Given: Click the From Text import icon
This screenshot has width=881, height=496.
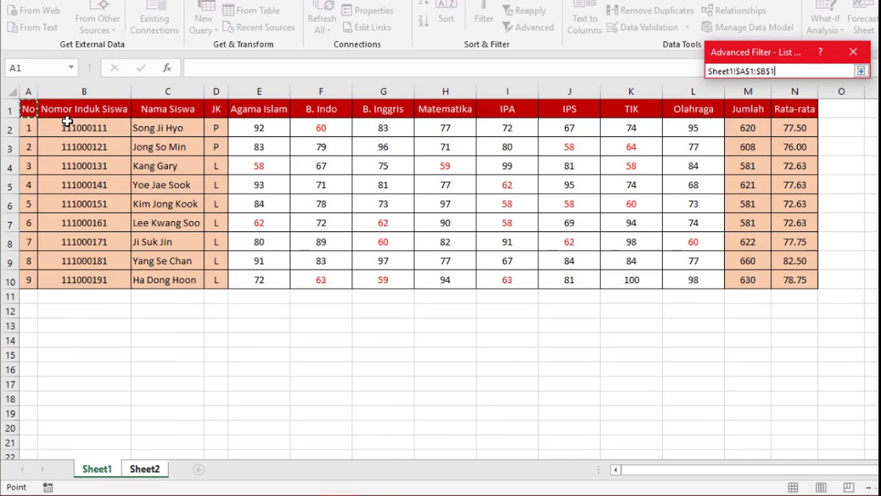Looking at the screenshot, I should point(12,28).
